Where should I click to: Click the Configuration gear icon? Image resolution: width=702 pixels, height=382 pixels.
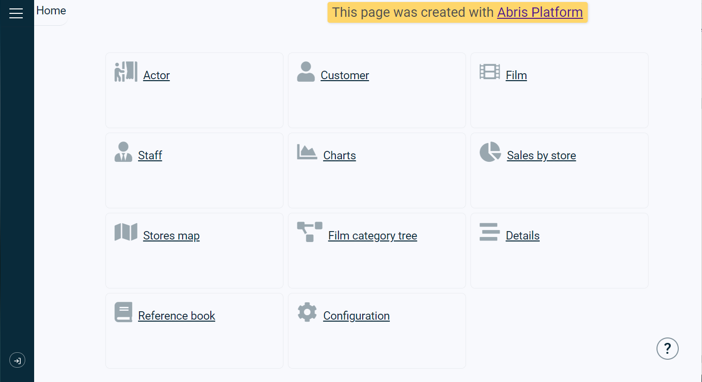(307, 312)
